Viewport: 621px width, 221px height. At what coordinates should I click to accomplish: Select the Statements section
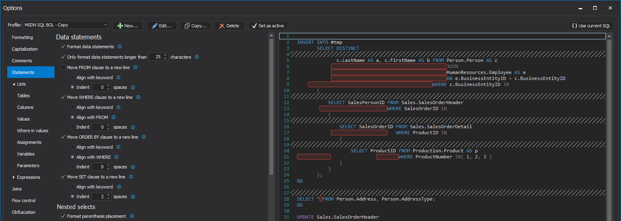[31, 72]
